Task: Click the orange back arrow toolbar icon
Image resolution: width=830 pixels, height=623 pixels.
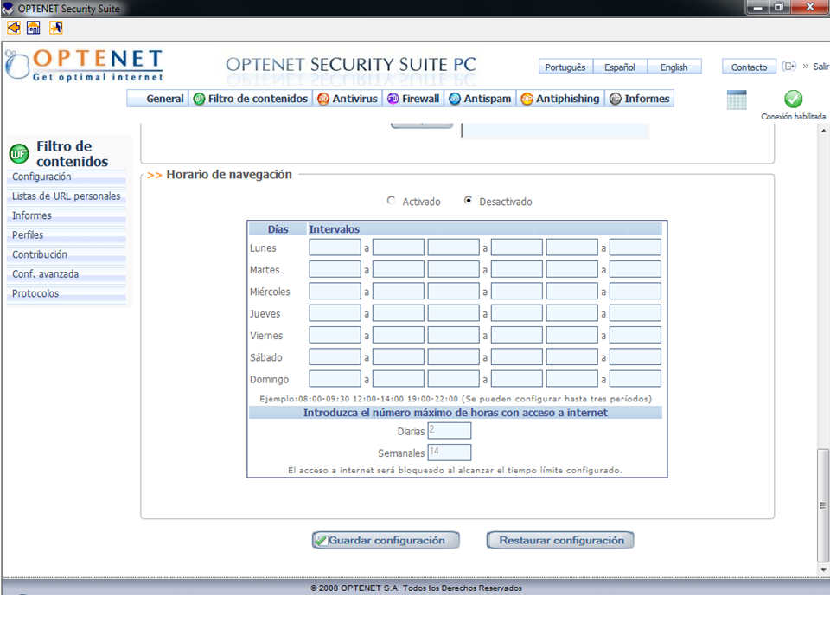Action: coord(13,28)
